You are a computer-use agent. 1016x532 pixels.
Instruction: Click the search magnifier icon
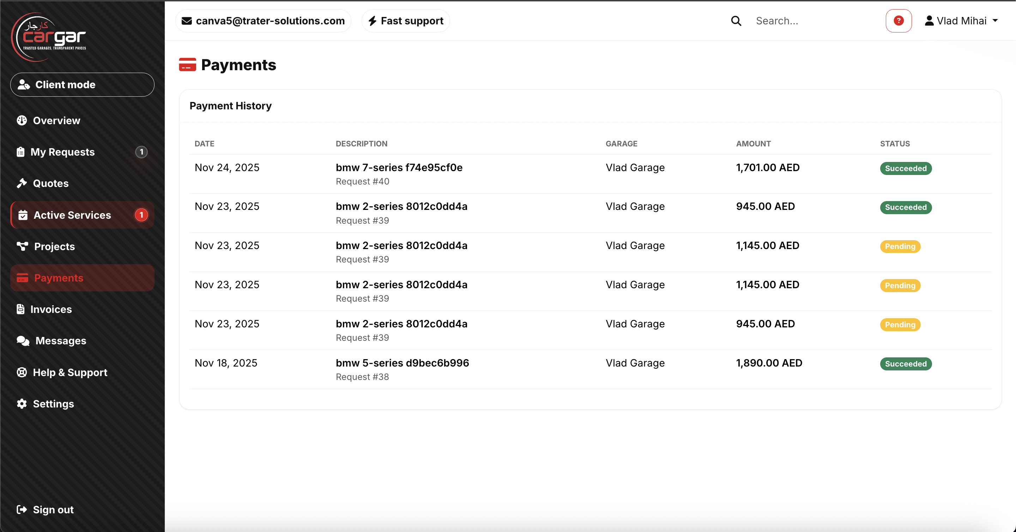[736, 21]
